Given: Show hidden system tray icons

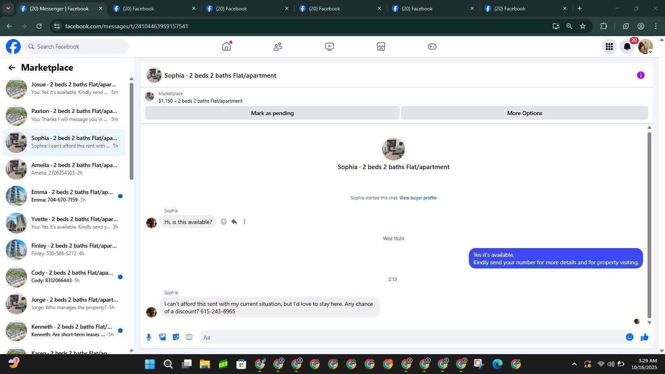Looking at the screenshot, I should coord(574,364).
